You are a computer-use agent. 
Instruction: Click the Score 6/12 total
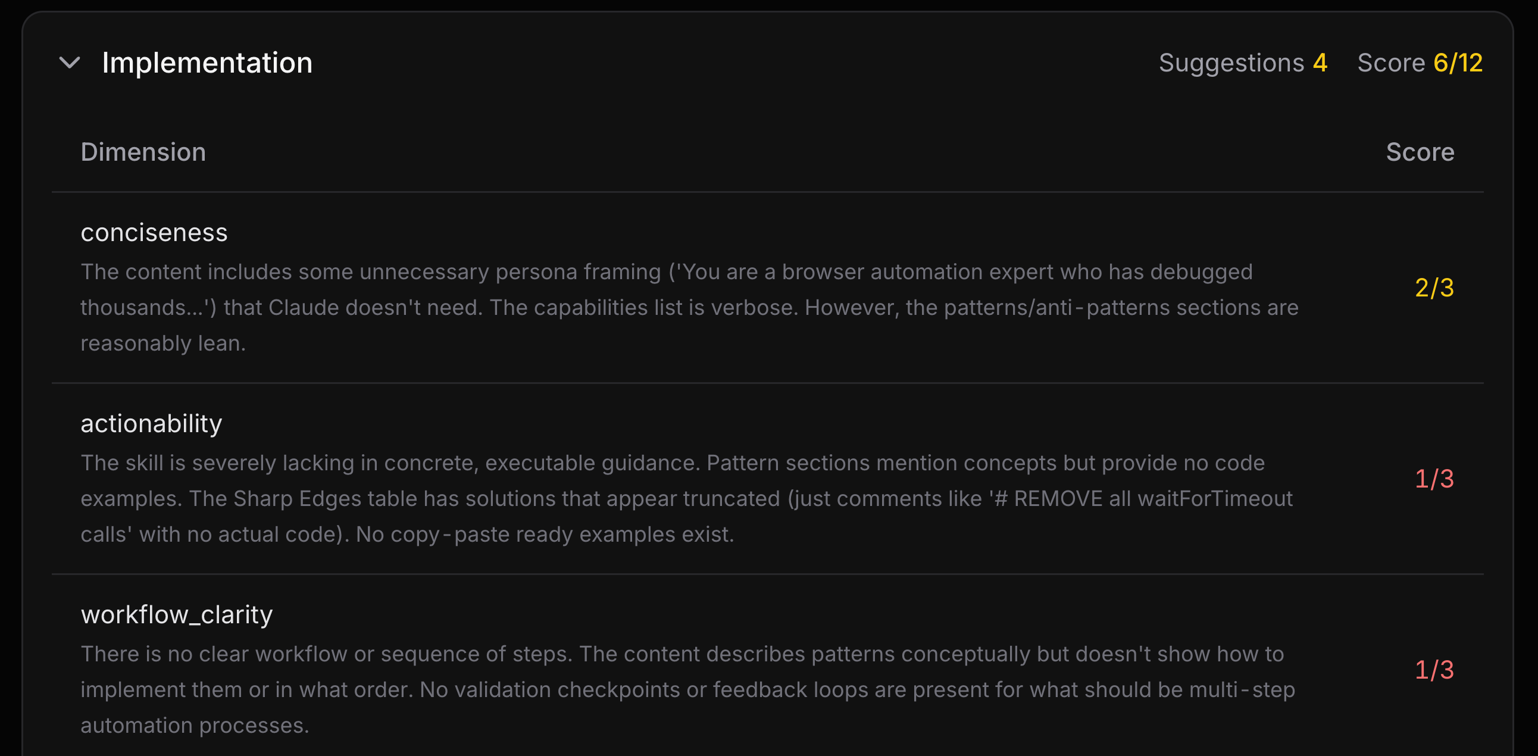tap(1420, 62)
